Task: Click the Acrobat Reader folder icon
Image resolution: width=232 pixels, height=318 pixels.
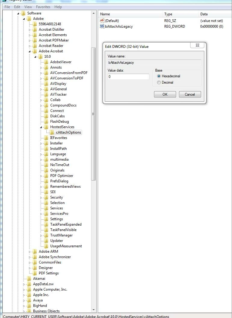Action: (x=35, y=46)
